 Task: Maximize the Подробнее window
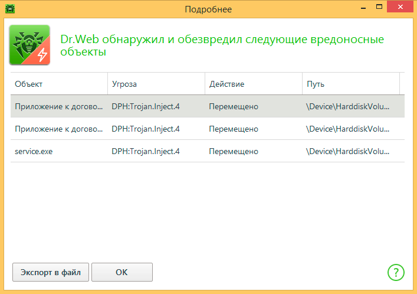click(x=379, y=6)
